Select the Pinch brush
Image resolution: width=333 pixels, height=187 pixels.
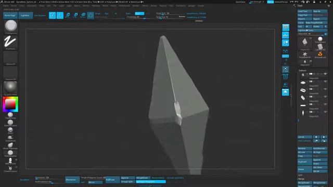(x=10, y=131)
